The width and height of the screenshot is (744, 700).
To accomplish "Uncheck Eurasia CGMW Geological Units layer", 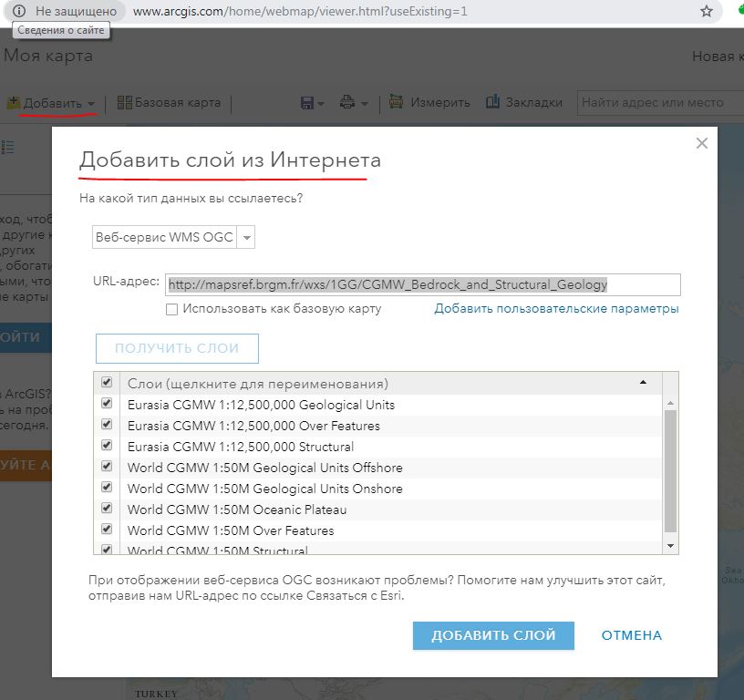I will (x=107, y=404).
